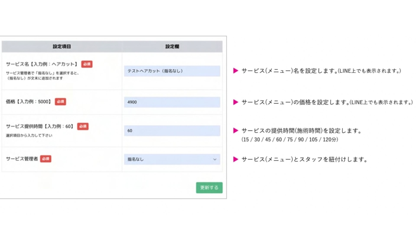The width and height of the screenshot is (416, 234).
Task: Click the price field showing 4900
Action: (x=172, y=102)
